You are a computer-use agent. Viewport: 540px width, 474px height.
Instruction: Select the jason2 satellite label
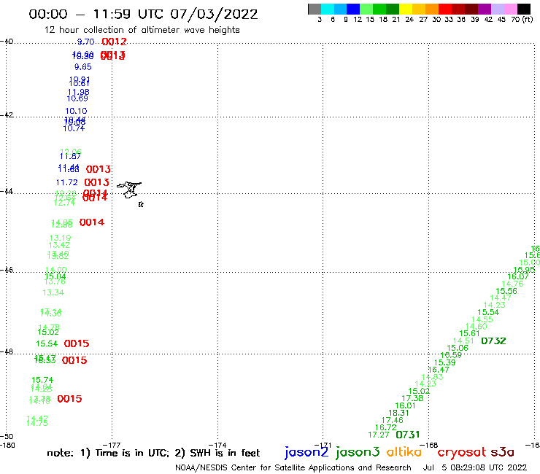point(306,452)
